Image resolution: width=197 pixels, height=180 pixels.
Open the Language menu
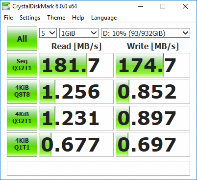pyautogui.click(x=104, y=18)
